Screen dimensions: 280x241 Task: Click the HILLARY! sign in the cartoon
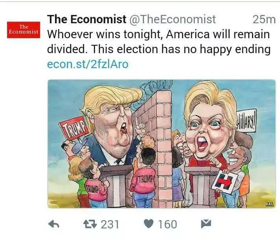click(246, 122)
